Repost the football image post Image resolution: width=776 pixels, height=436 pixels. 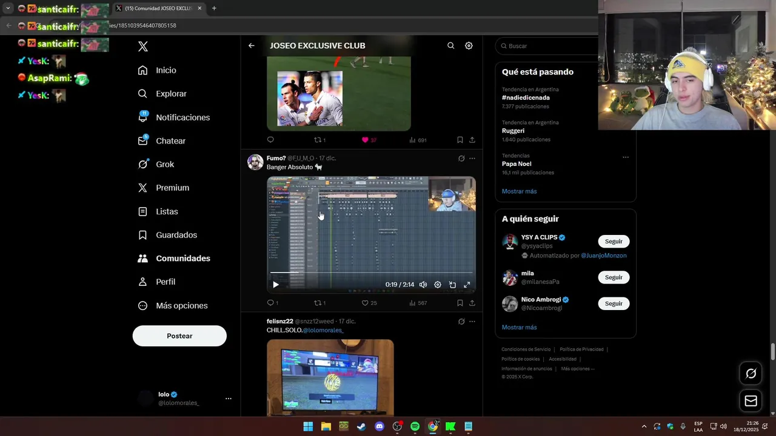tap(317, 140)
